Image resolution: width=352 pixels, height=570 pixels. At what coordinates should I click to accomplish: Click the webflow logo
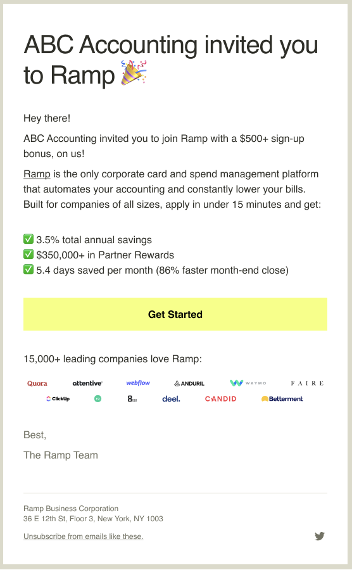(138, 383)
